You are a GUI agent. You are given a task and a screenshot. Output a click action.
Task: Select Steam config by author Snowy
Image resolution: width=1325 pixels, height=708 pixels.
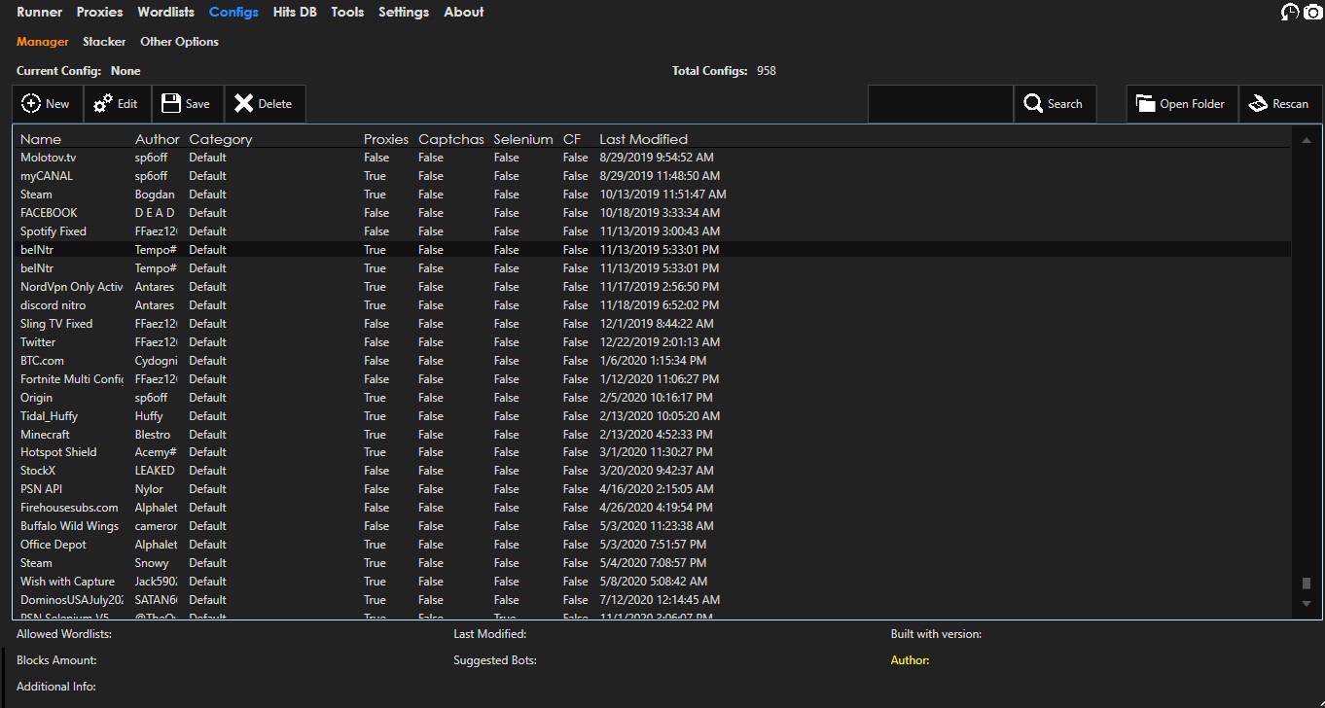coord(652,563)
